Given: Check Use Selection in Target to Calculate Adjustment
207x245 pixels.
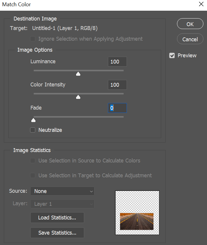Looking at the screenshot, I should (x=33, y=176).
